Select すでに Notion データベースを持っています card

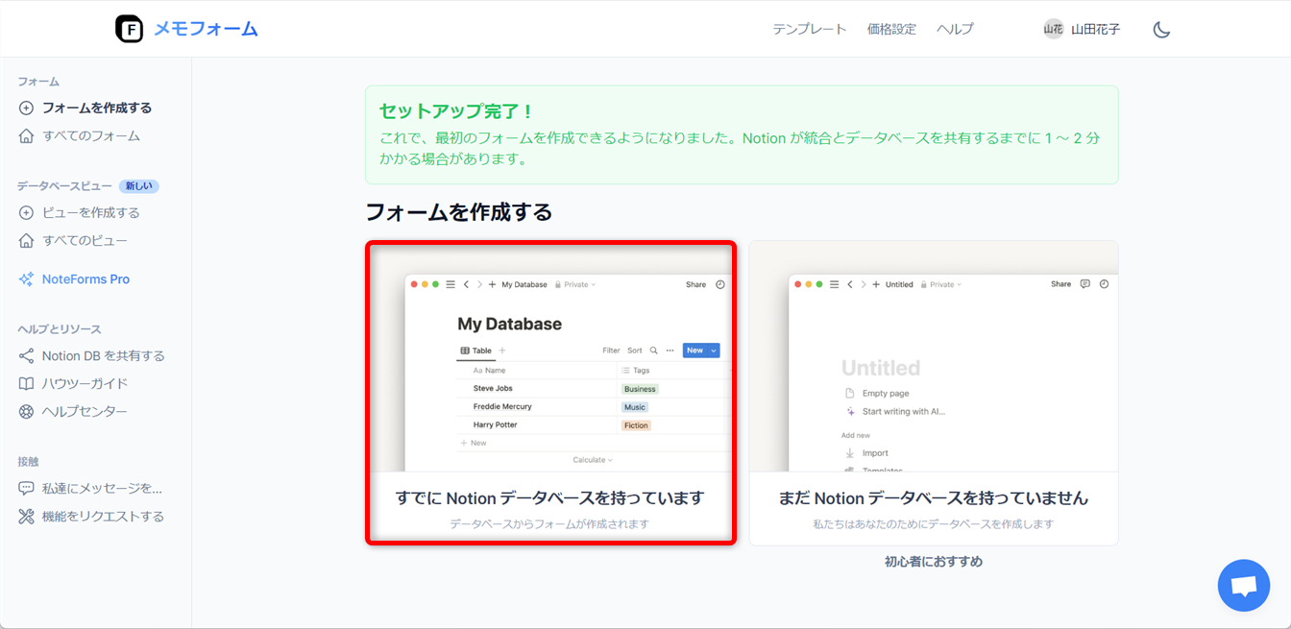point(550,393)
